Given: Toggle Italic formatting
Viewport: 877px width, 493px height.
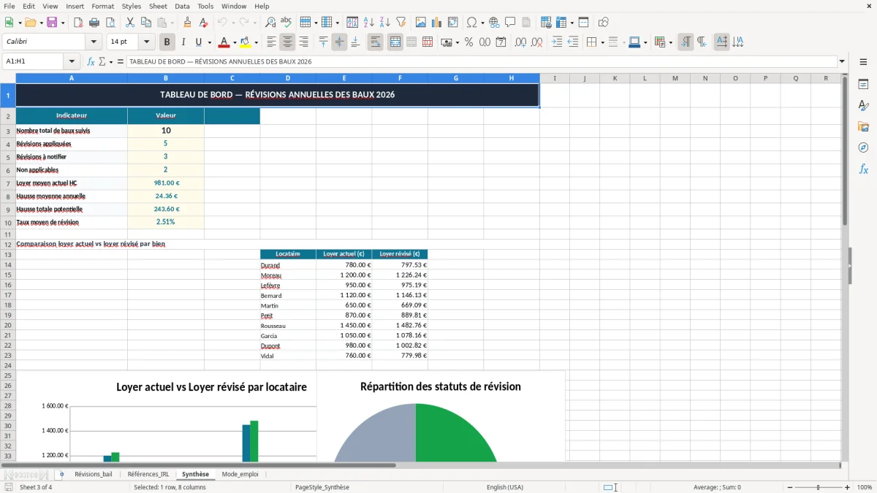Looking at the screenshot, I should point(183,42).
